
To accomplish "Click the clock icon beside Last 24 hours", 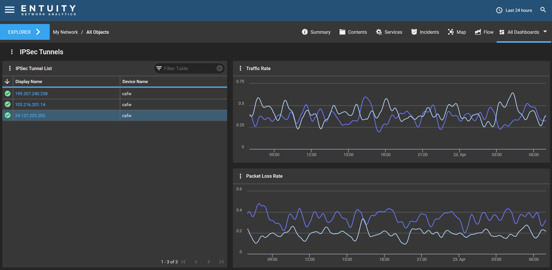I will (x=499, y=10).
